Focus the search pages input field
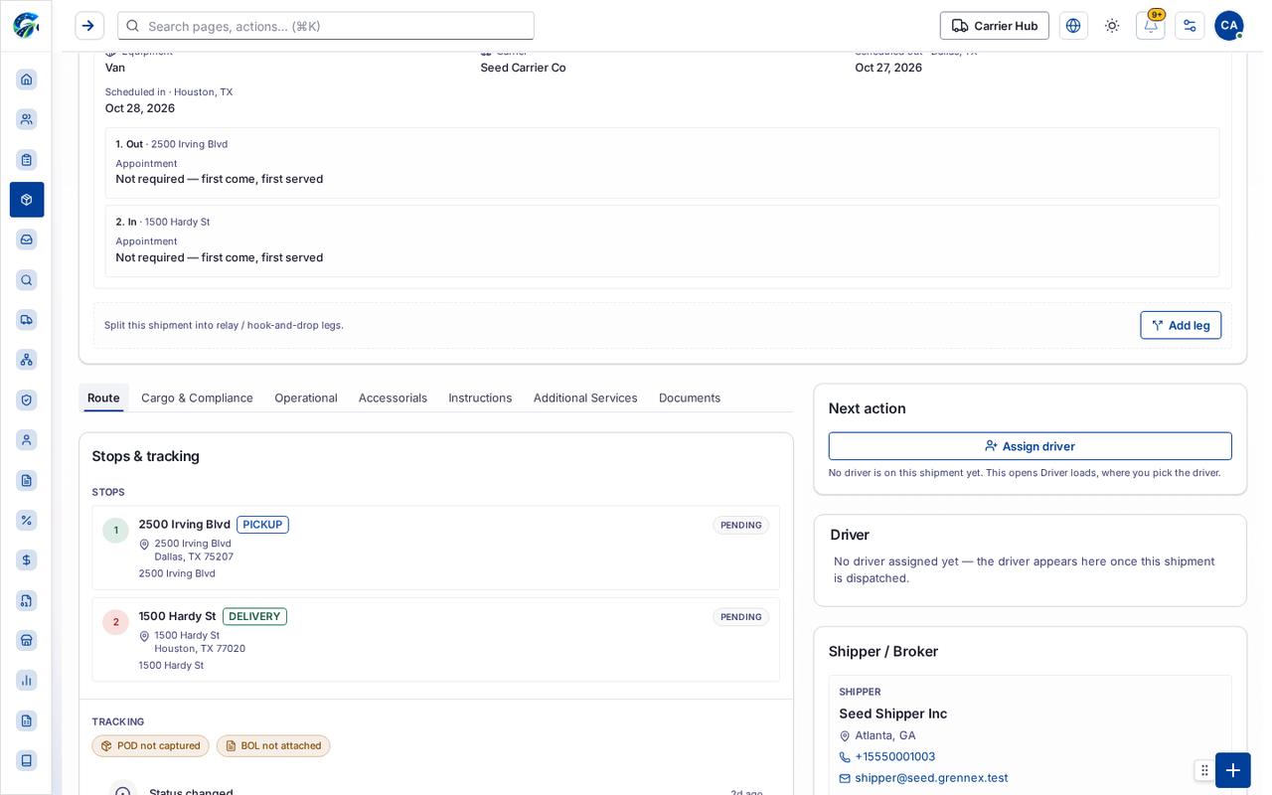Image resolution: width=1272 pixels, height=795 pixels. point(326,26)
